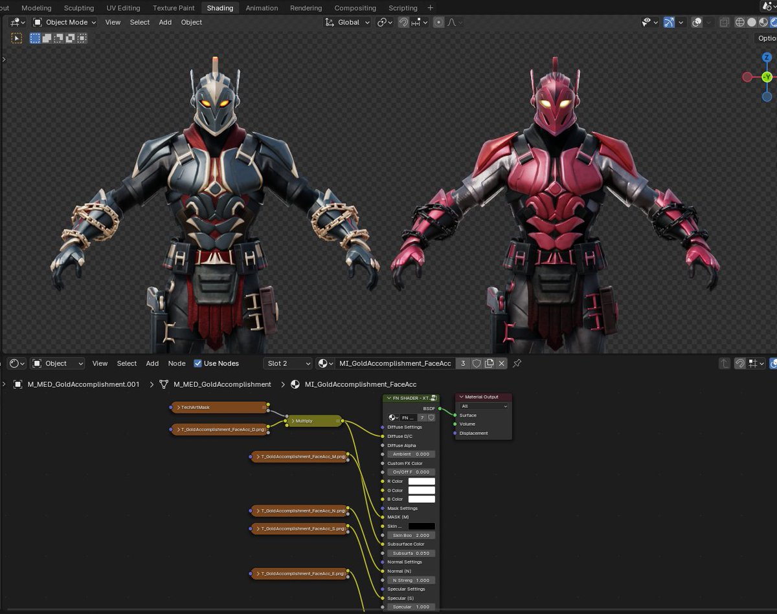Image resolution: width=777 pixels, height=614 pixels.
Task: Expand the Multiply node
Action: [292, 421]
